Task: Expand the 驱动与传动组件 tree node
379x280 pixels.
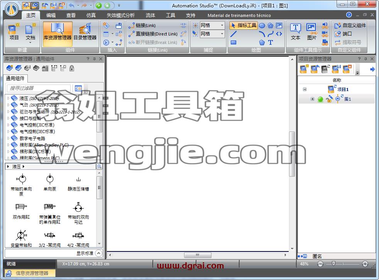Action: tap(8, 111)
